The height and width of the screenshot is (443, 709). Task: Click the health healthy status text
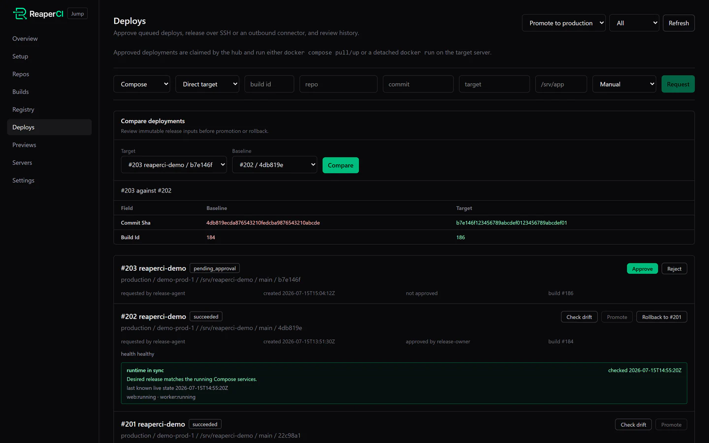coord(137,354)
